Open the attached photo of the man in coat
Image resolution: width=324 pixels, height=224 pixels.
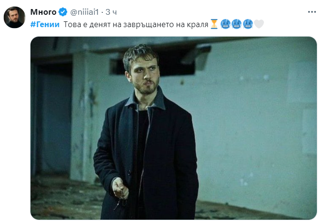click(173, 128)
